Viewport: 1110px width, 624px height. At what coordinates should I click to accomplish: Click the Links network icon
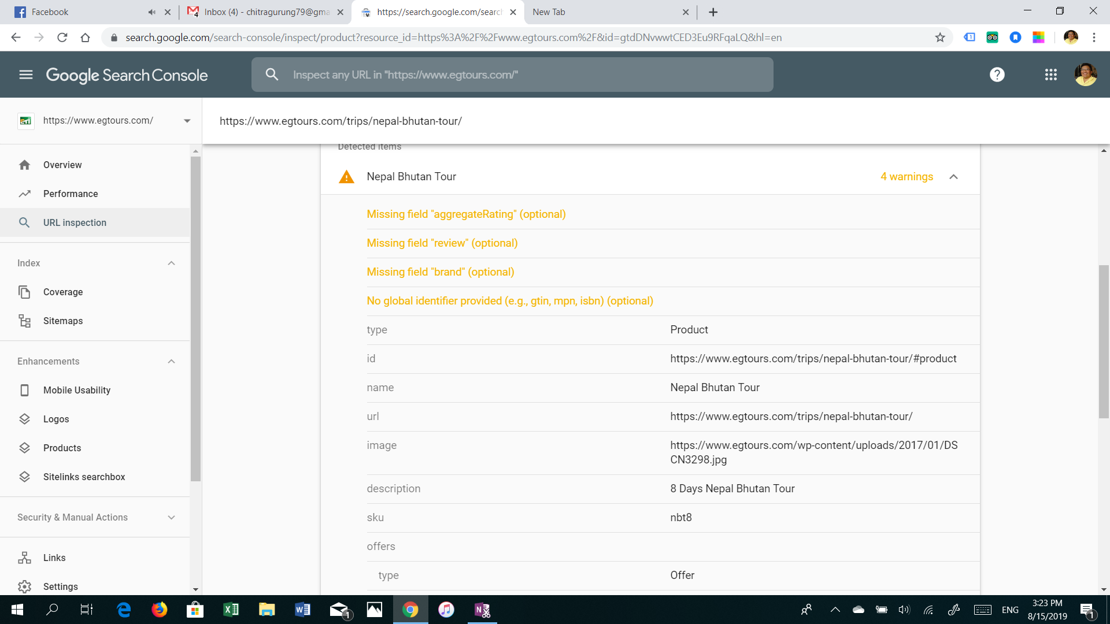(x=24, y=558)
